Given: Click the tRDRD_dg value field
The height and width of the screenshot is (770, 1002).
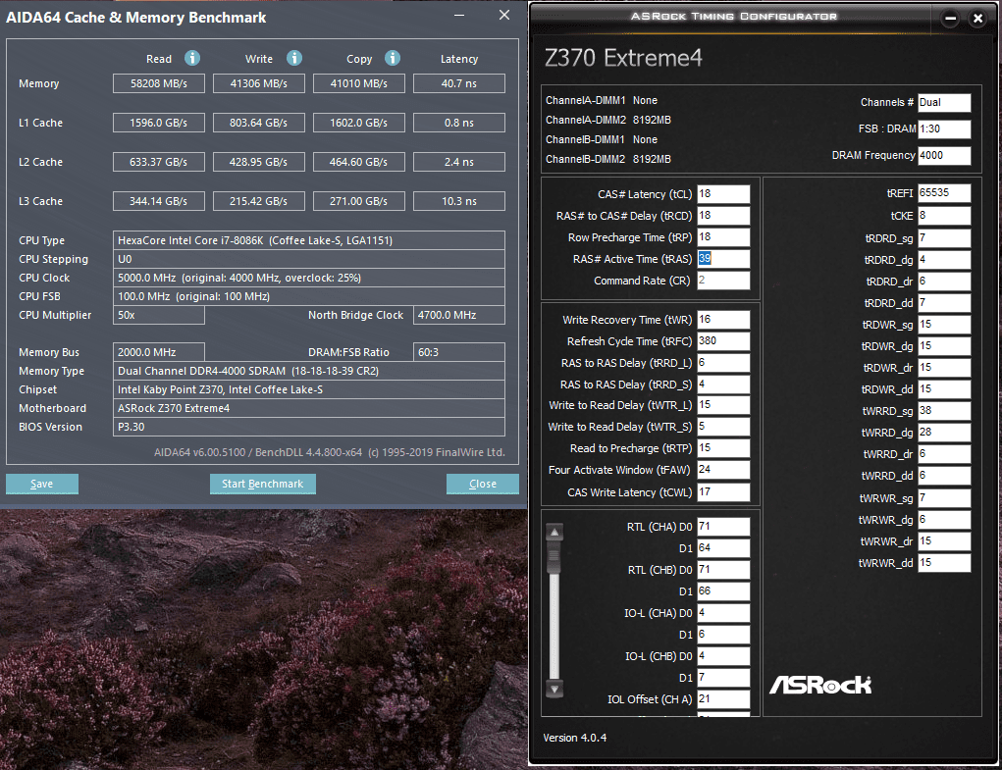Looking at the screenshot, I should [944, 260].
